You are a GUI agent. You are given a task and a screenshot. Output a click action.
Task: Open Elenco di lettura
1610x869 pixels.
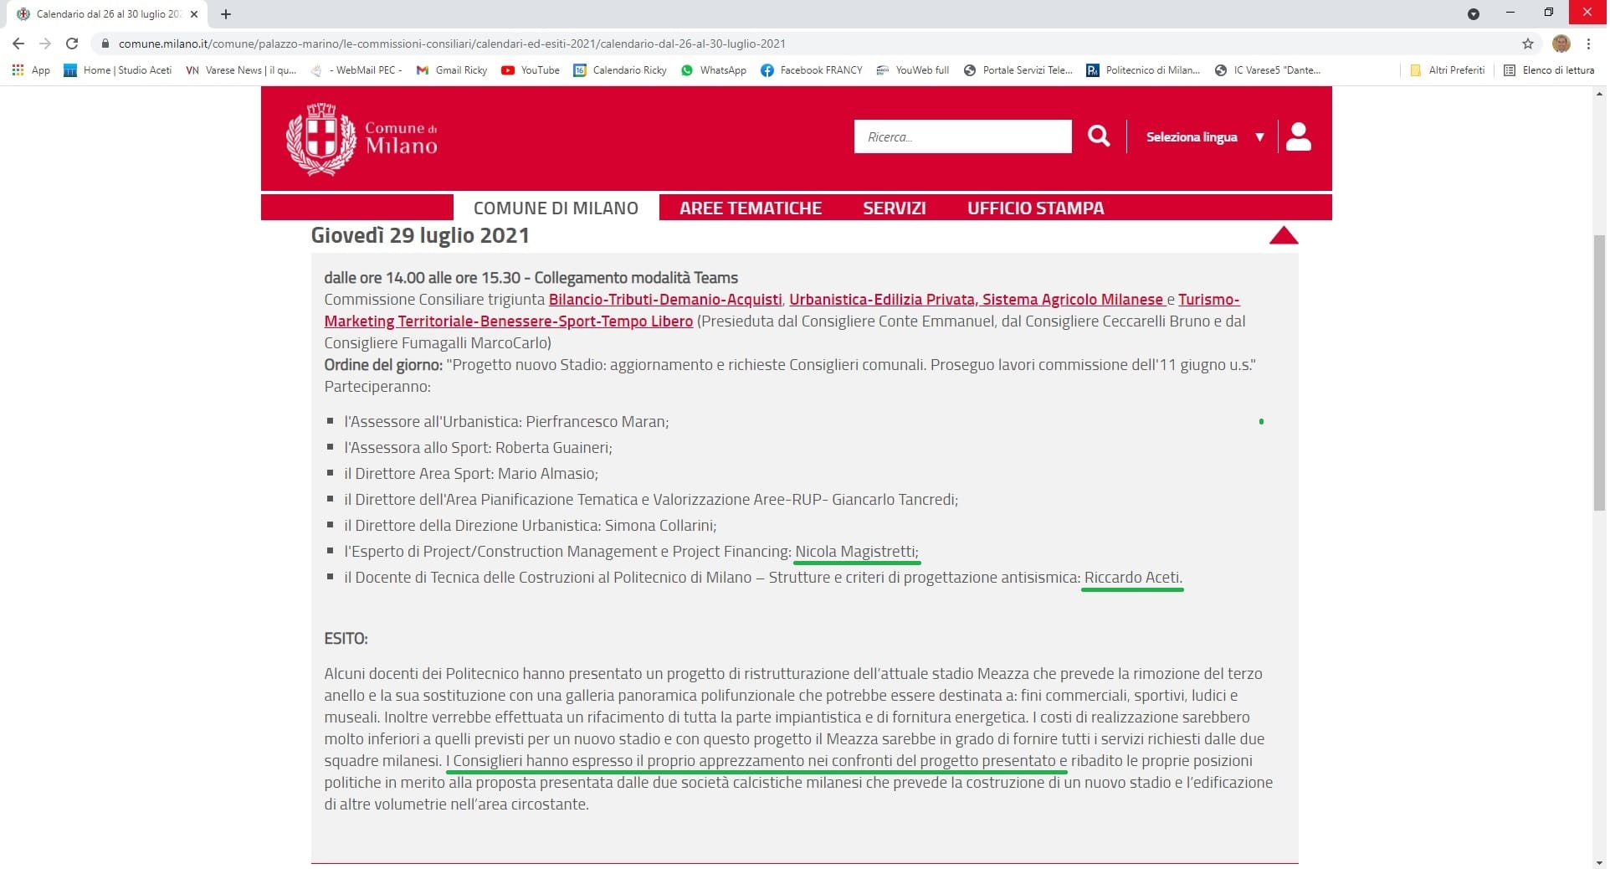click(x=1549, y=70)
